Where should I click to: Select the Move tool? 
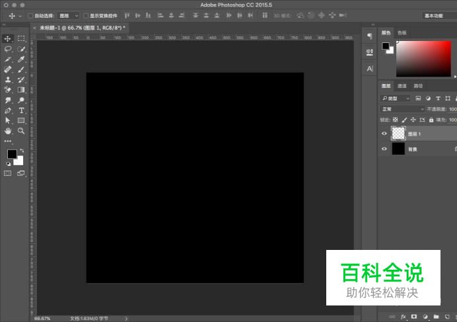coord(8,39)
